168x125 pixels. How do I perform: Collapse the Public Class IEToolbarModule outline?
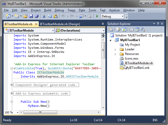[12, 69]
